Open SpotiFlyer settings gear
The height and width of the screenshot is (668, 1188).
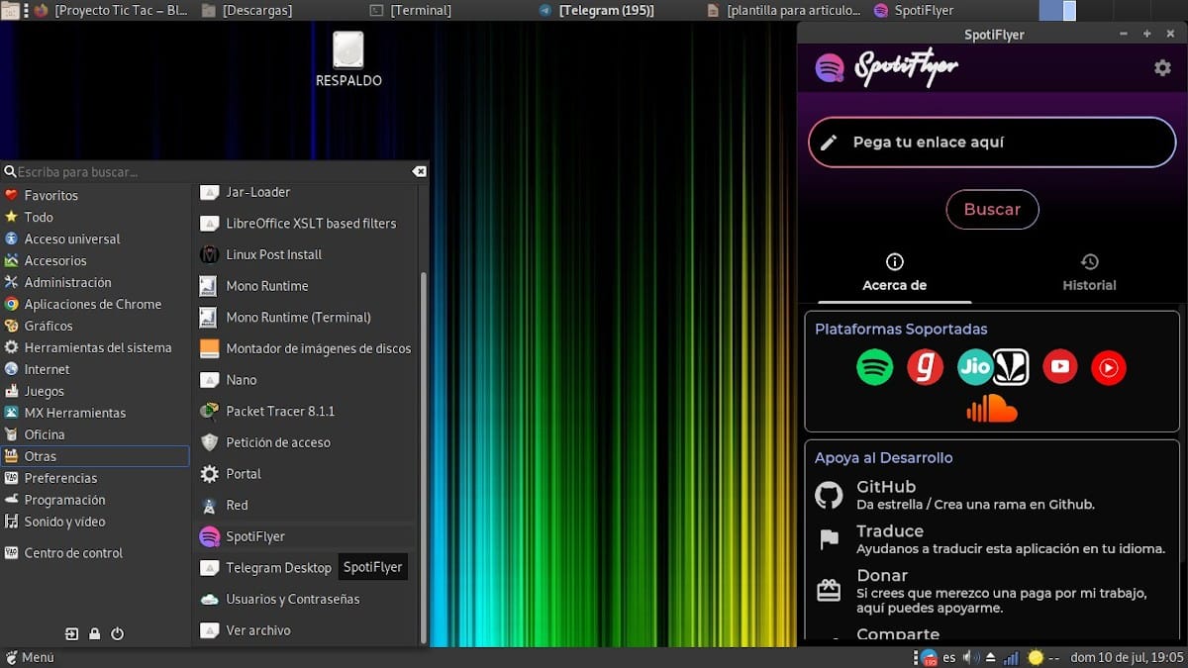pos(1160,68)
